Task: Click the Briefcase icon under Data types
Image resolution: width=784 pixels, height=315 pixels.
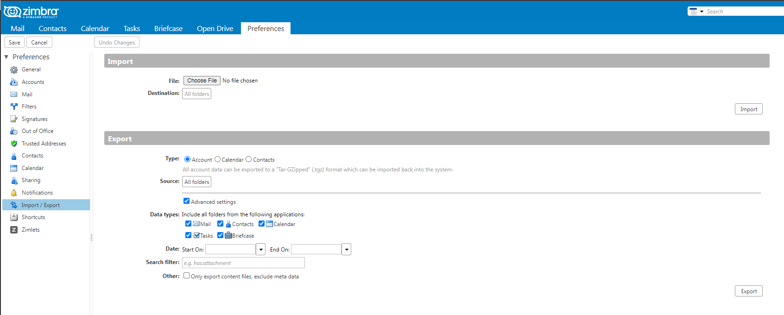Action: (228, 235)
